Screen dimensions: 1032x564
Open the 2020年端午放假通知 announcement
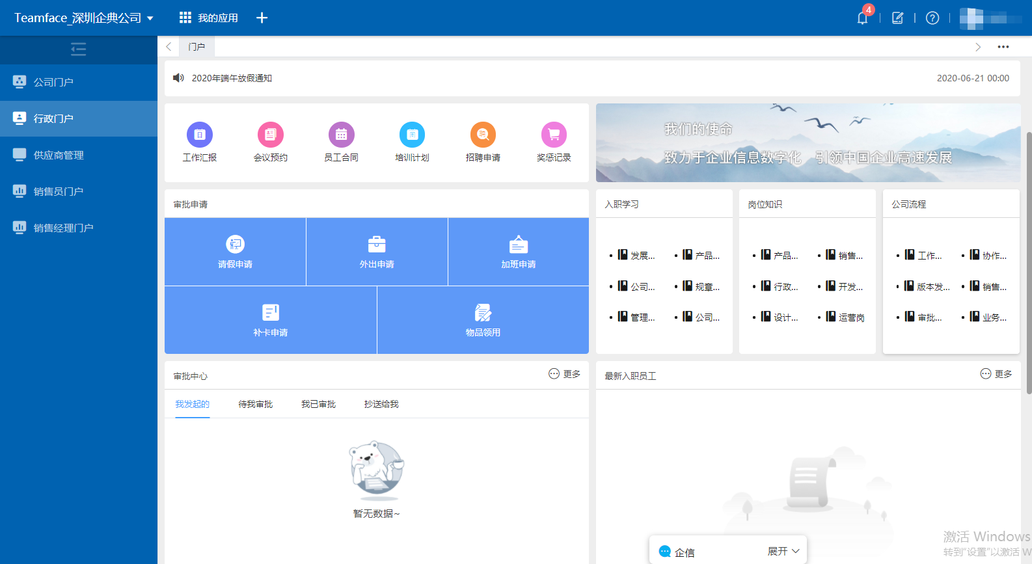click(232, 78)
